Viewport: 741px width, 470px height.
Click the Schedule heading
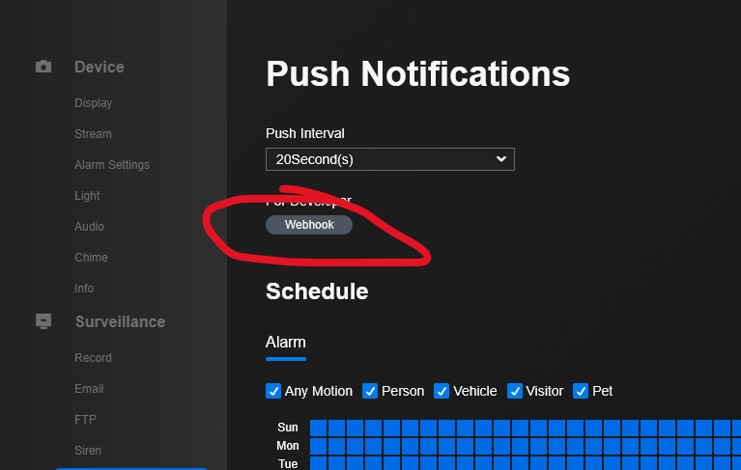click(x=317, y=291)
